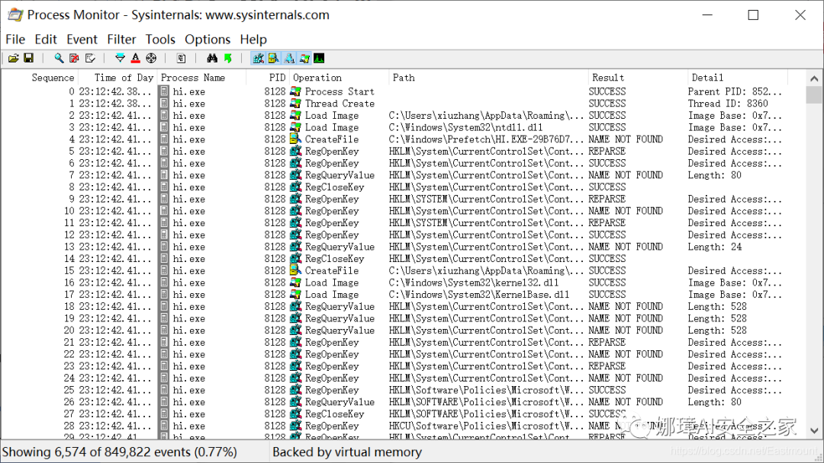
Task: Click Load Image icon in sequence 2 row
Action: click(x=296, y=116)
